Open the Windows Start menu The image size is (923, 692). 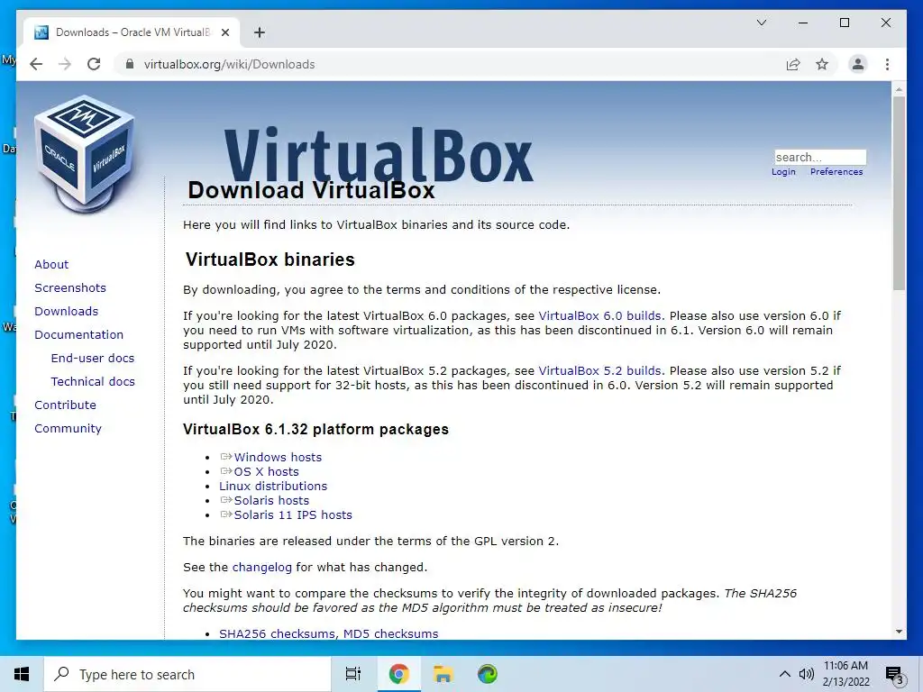[x=22, y=674]
